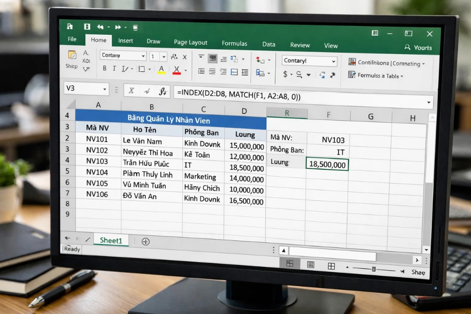Click the new sheet plus button
The width and height of the screenshot is (471, 314).
click(145, 241)
